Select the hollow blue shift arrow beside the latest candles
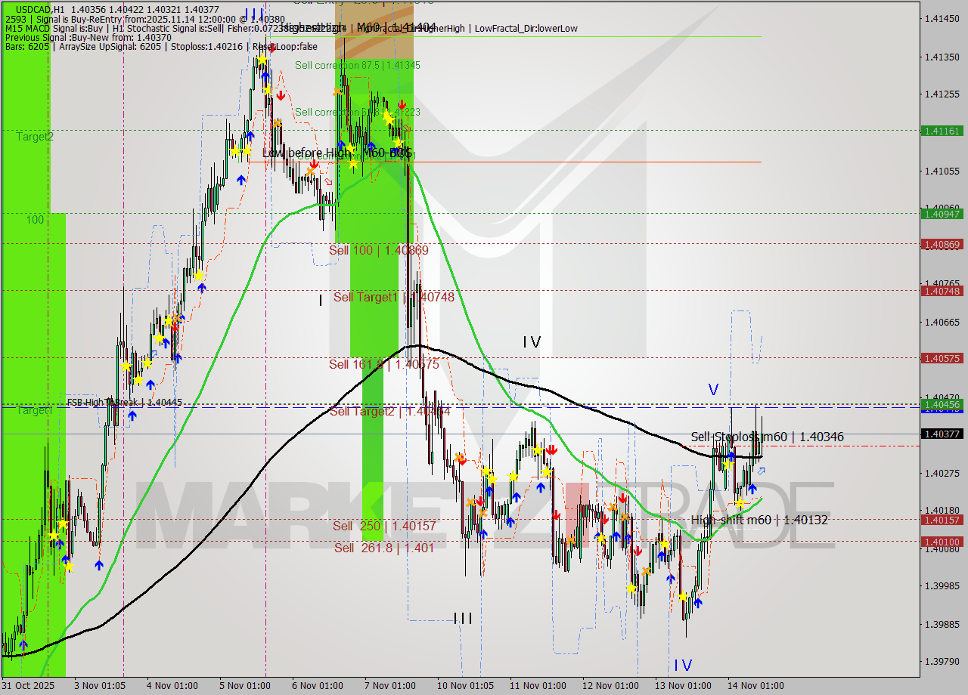968x695 pixels. pos(762,471)
